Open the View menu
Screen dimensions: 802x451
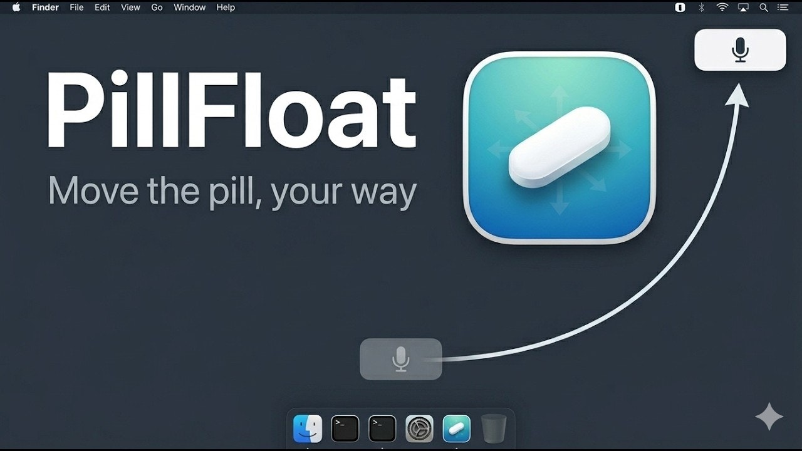130,8
